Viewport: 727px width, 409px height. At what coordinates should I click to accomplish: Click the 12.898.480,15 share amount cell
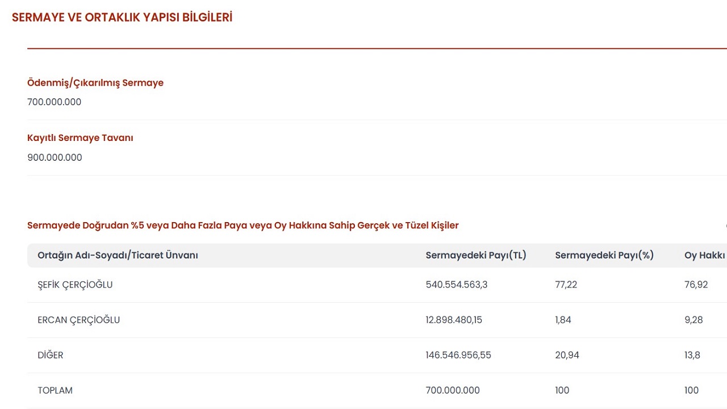tap(454, 320)
